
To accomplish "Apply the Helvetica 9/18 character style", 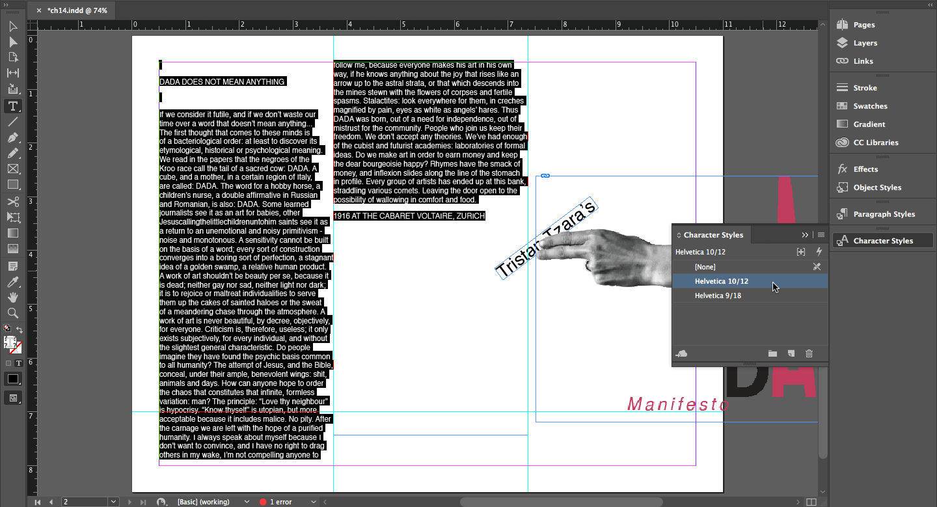I will click(x=718, y=295).
